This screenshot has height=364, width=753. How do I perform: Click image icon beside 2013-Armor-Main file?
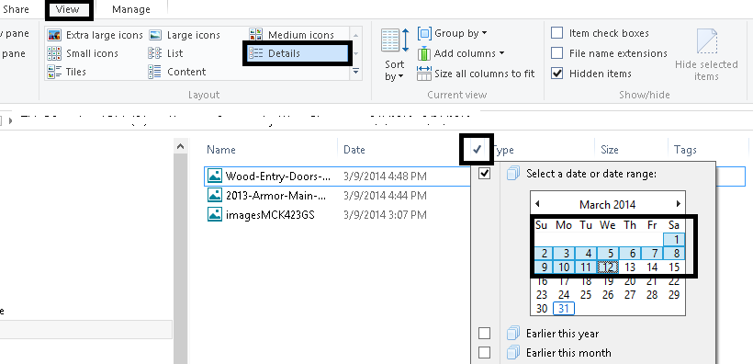tap(215, 195)
